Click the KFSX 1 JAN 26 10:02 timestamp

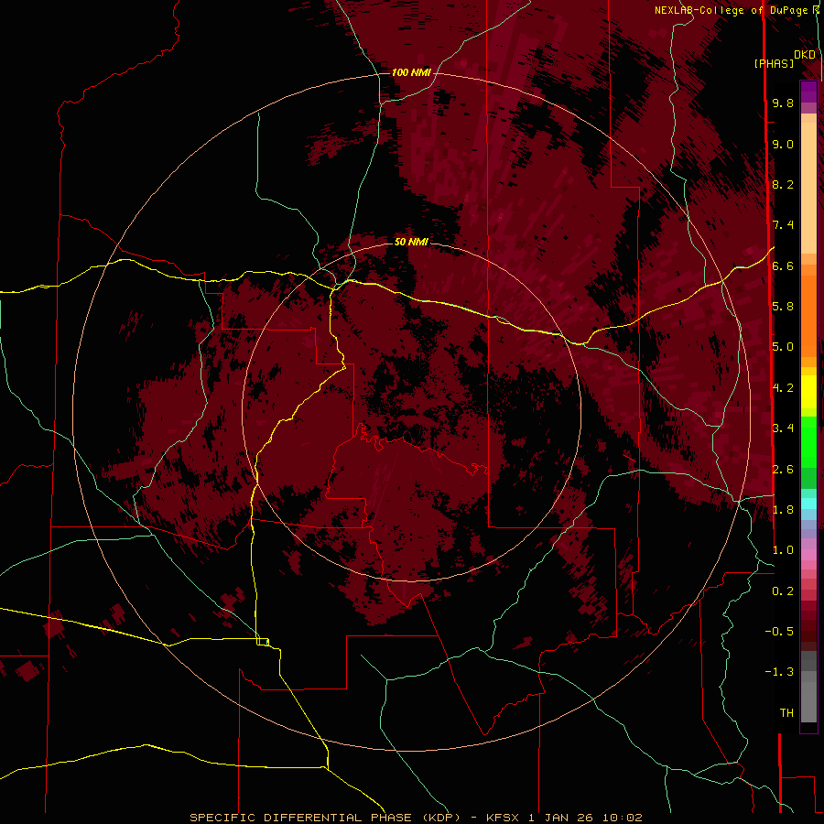click(x=564, y=818)
